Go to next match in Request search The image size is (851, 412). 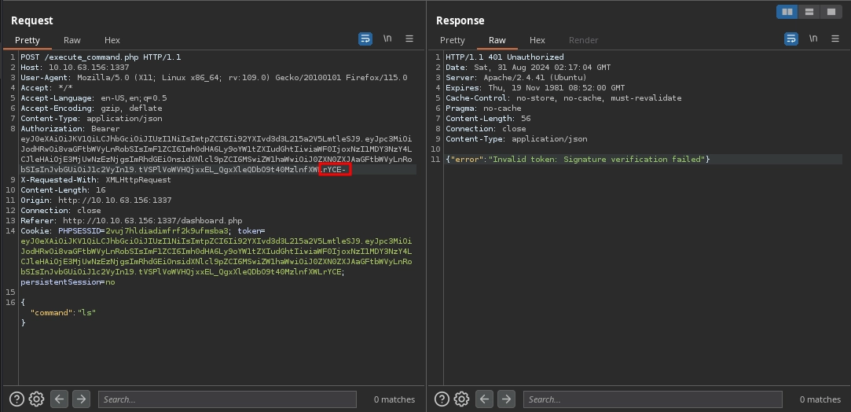click(x=81, y=399)
